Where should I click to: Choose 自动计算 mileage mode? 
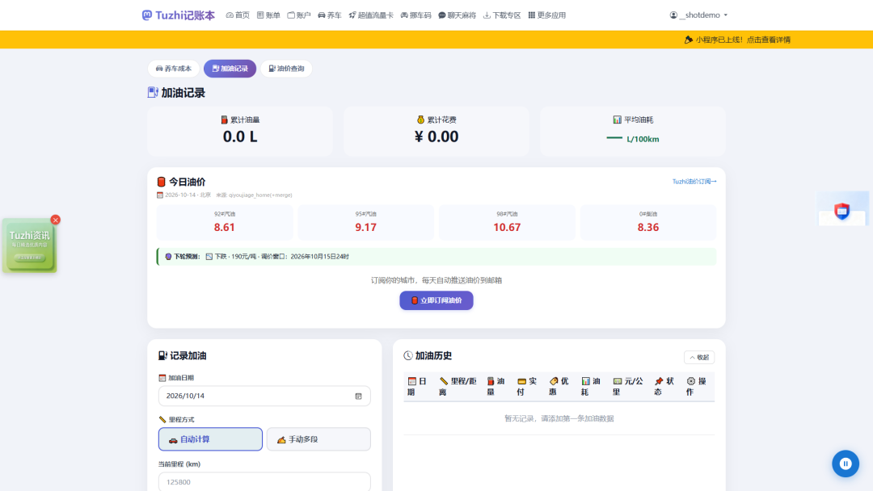pyautogui.click(x=210, y=439)
